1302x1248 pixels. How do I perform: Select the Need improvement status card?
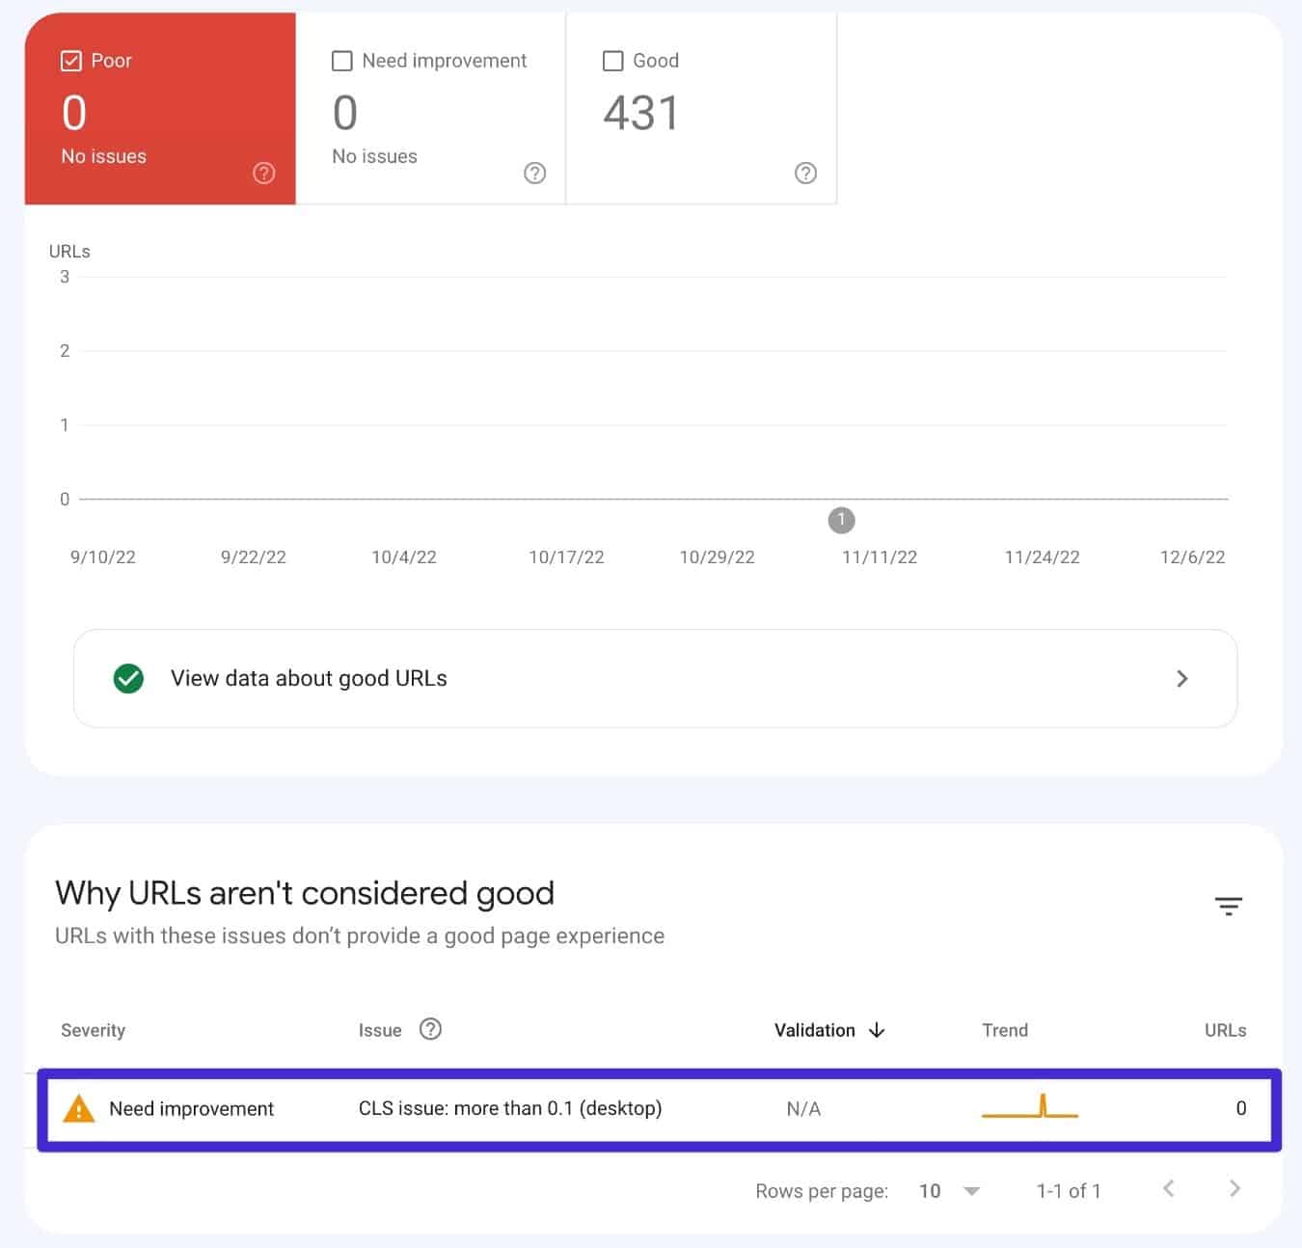(x=430, y=106)
